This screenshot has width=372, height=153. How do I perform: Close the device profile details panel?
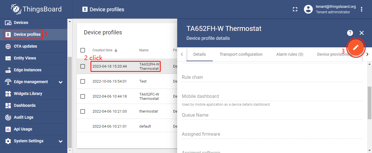coord(362,33)
